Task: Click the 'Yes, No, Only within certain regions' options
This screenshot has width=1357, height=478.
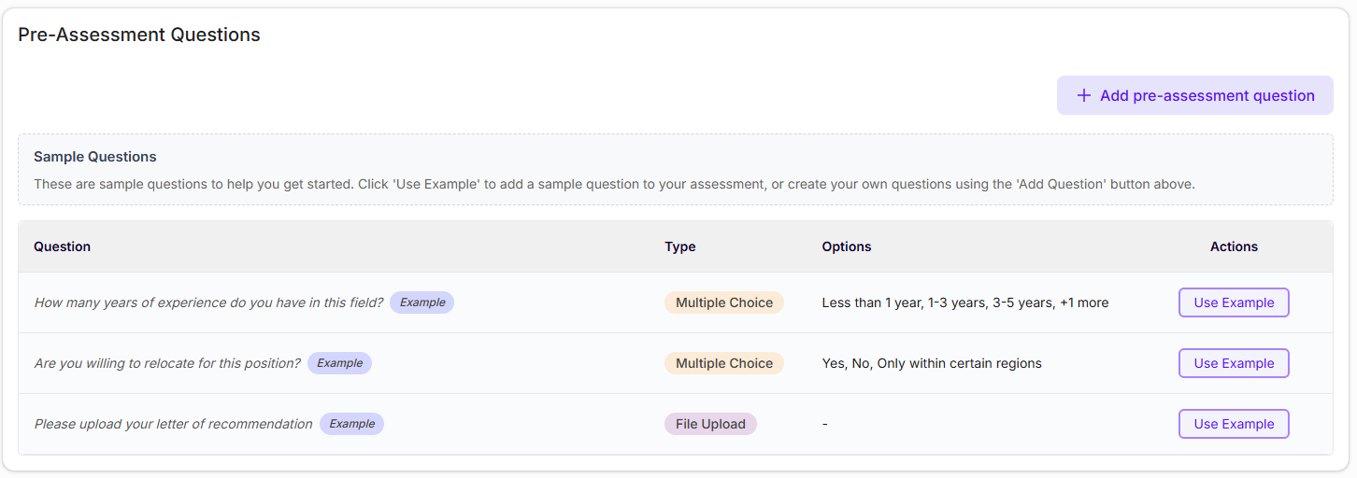Action: coord(932,363)
